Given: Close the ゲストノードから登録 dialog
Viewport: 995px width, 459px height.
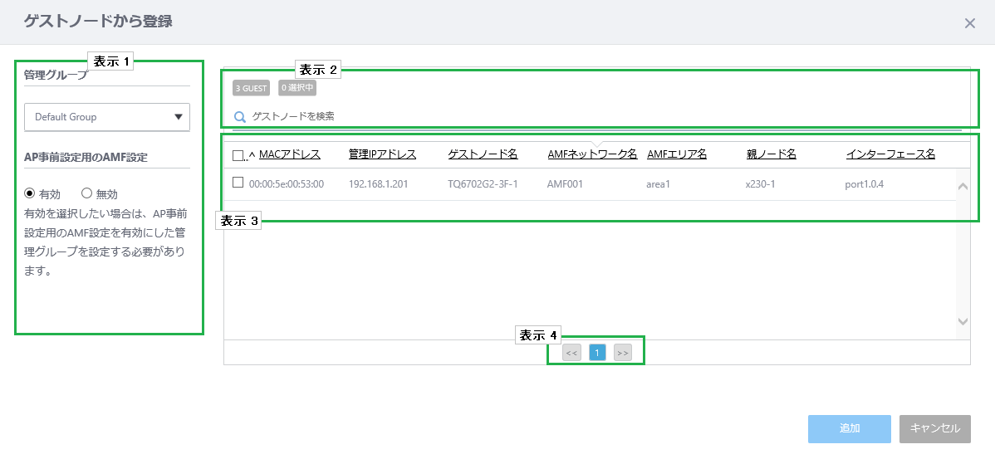Looking at the screenshot, I should point(969,23).
